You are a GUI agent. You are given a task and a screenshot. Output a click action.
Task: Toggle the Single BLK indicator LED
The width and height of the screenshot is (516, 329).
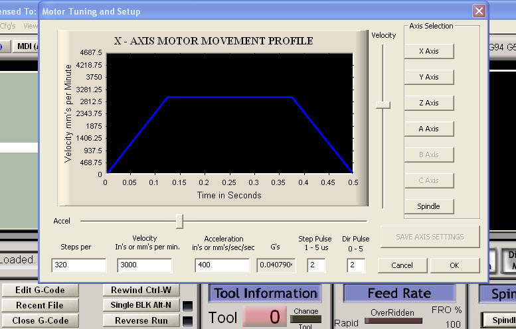pyautogui.click(x=187, y=306)
